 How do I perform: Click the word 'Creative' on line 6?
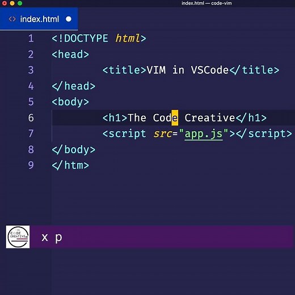pyautogui.click(x=210, y=118)
